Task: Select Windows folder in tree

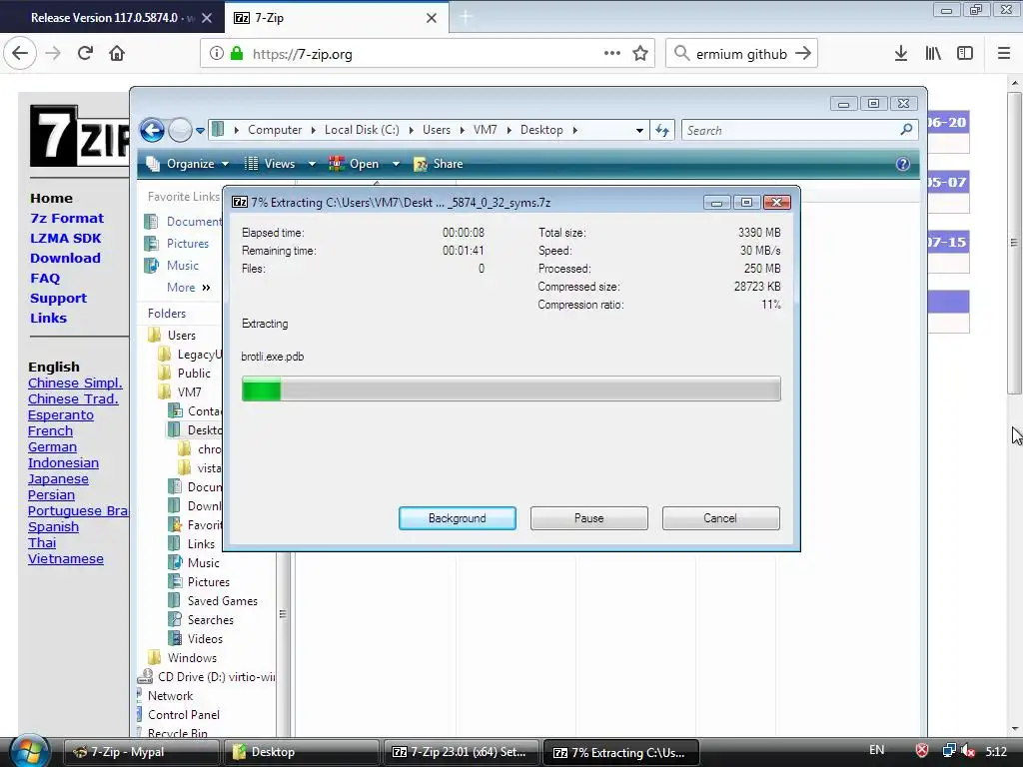Action: point(192,657)
